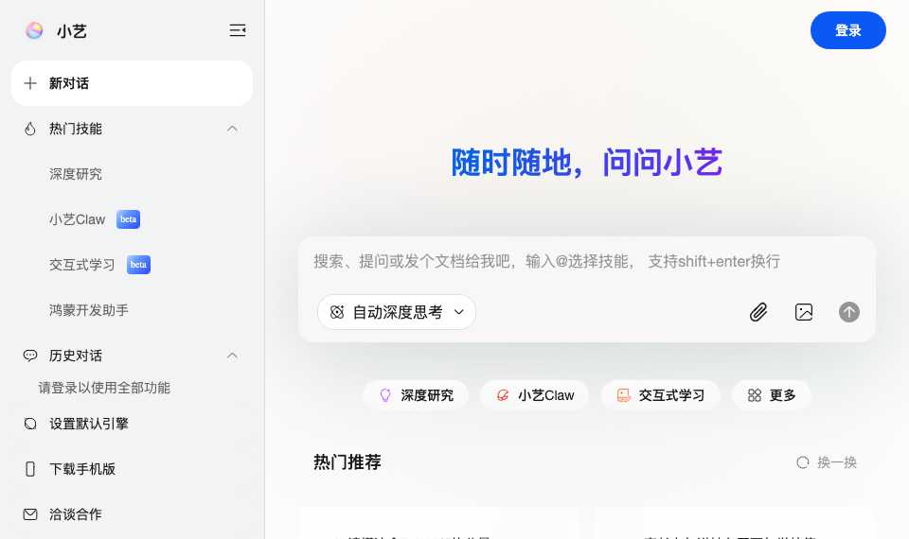Click the beta badge next to 交互式学习
Screen dimensions: 909x539
click(x=138, y=265)
